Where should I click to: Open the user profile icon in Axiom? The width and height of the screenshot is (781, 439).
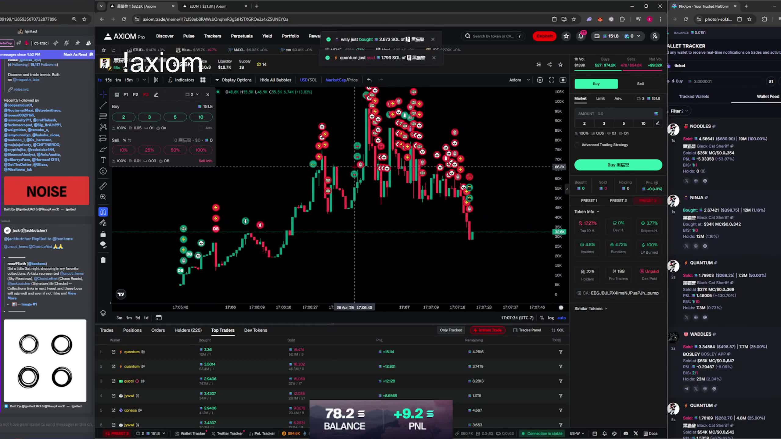655,36
